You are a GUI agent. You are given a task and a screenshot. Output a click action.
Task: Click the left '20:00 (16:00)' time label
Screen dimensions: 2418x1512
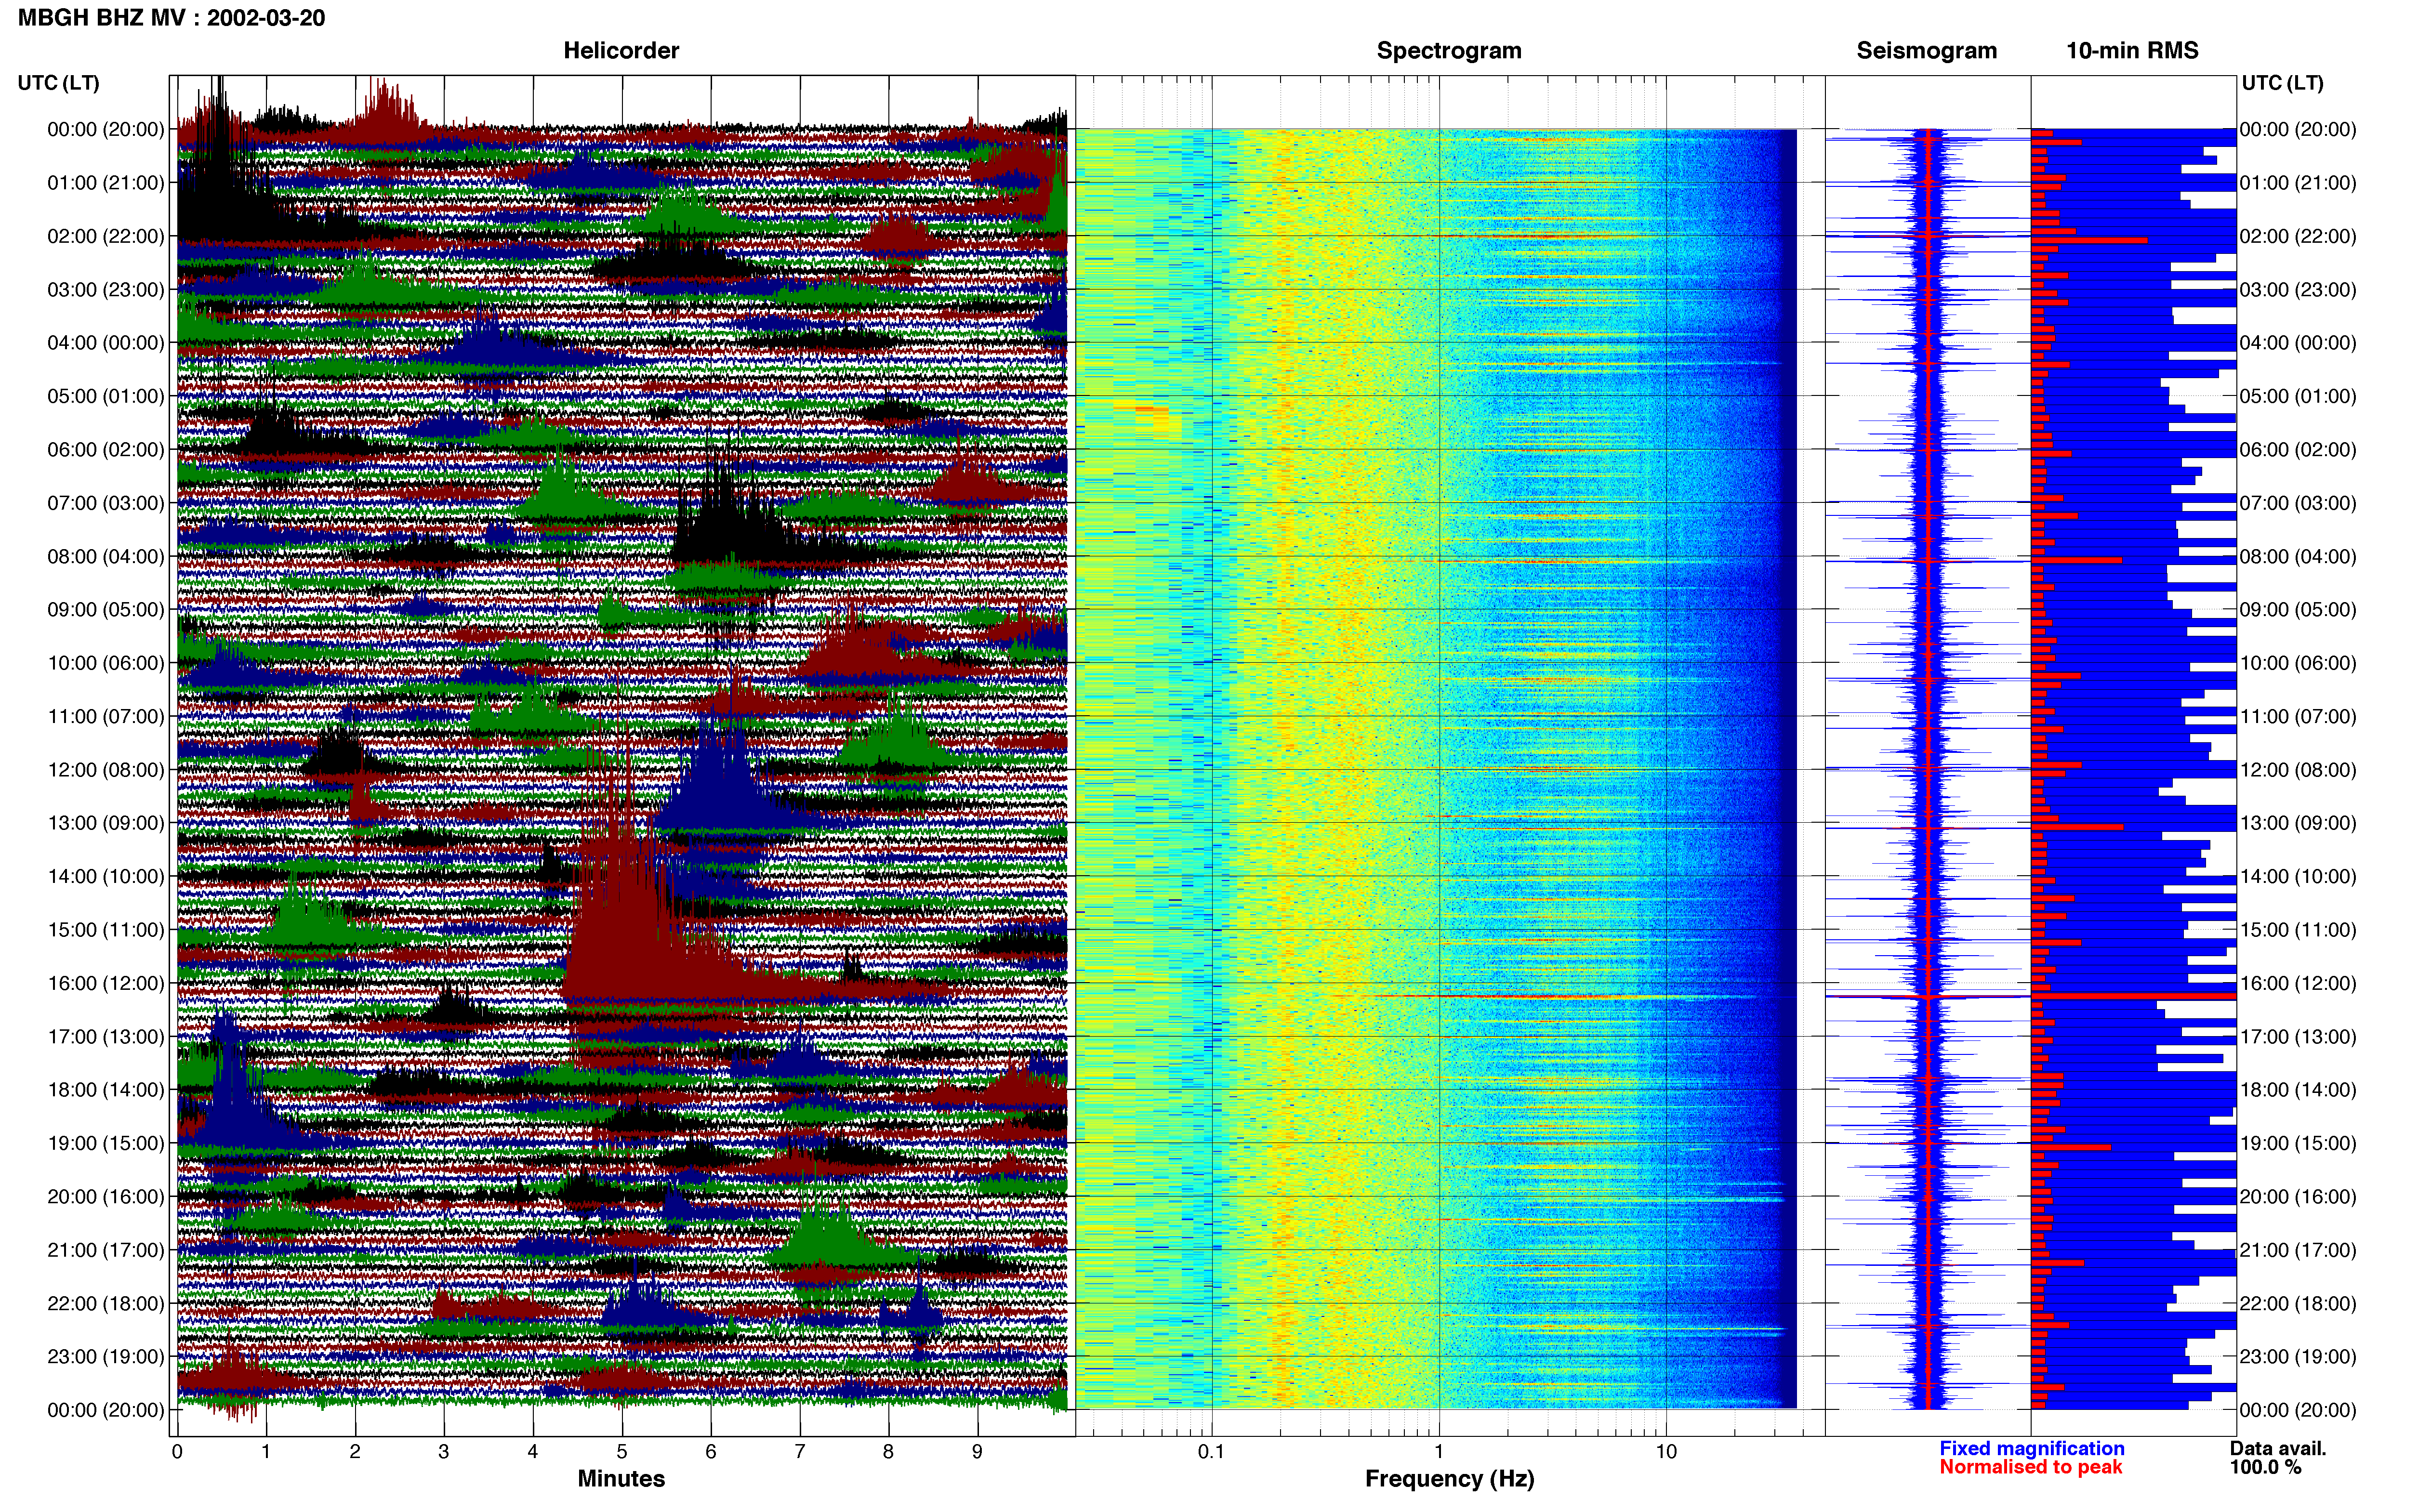[106, 1197]
